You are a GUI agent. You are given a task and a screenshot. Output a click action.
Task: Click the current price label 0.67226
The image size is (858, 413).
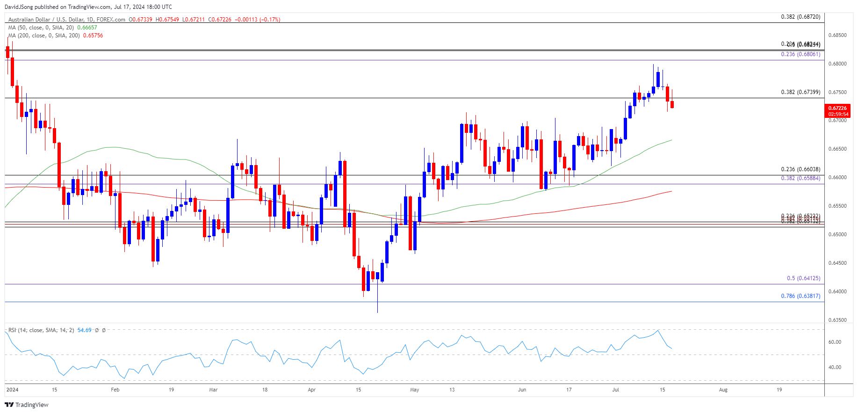click(837, 108)
